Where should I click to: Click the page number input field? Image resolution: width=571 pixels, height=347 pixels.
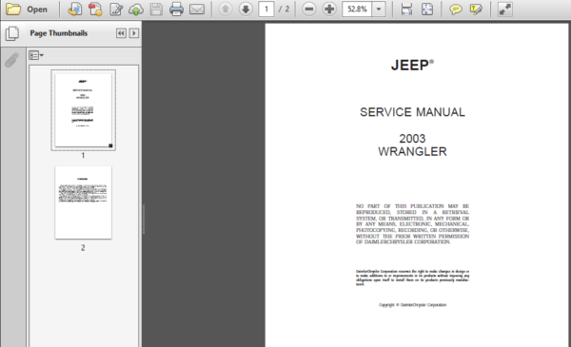point(266,10)
